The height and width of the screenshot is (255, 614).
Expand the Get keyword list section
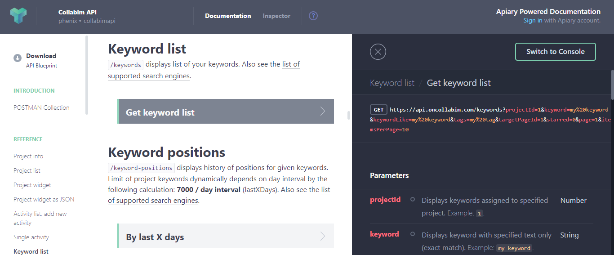tap(225, 112)
